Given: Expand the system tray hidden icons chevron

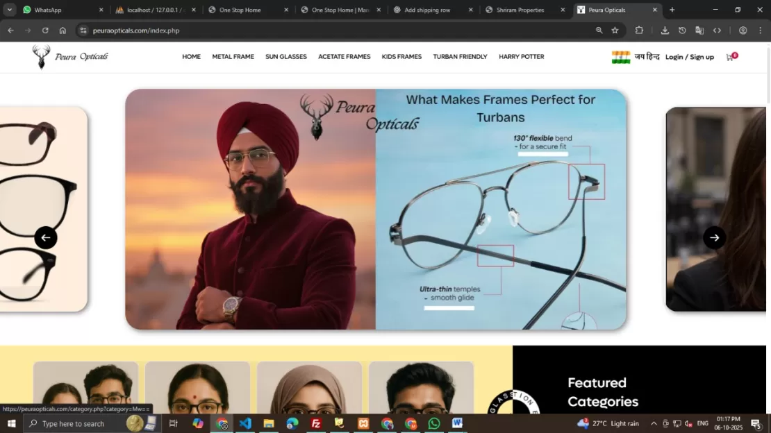Looking at the screenshot, I should [654, 423].
